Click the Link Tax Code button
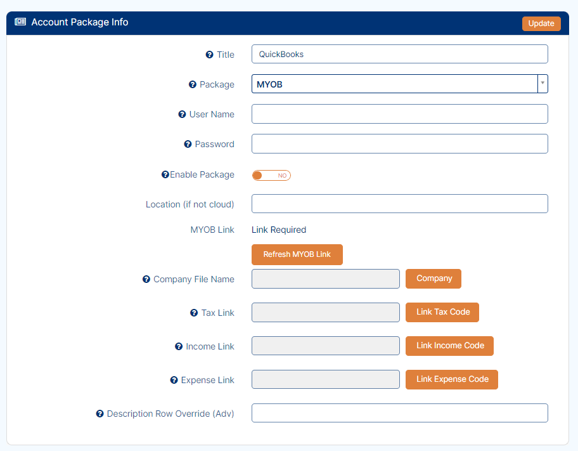Image resolution: width=578 pixels, height=451 pixels. click(442, 312)
